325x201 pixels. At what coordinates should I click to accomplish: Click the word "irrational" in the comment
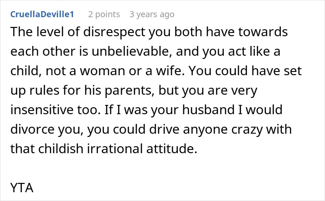pos(115,149)
